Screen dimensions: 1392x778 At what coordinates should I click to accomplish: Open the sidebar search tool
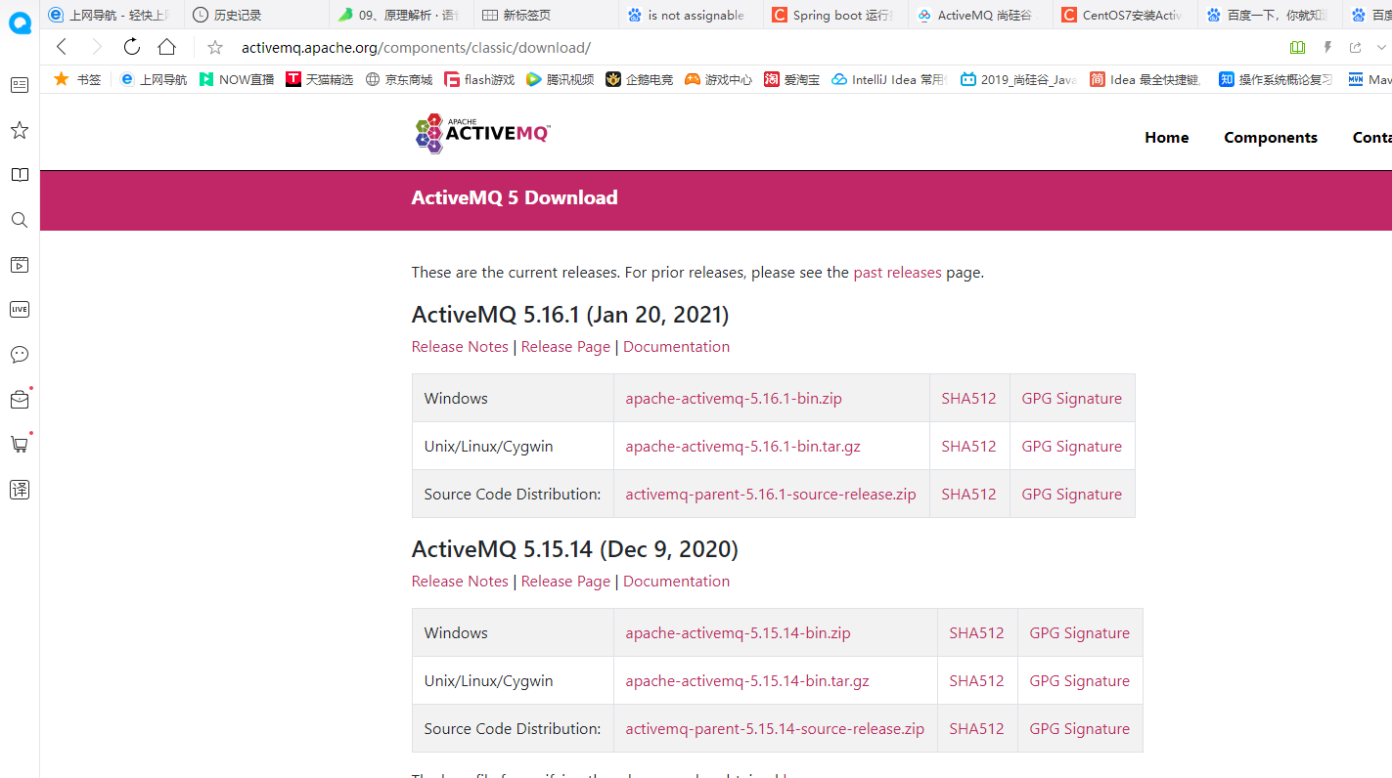tap(19, 220)
